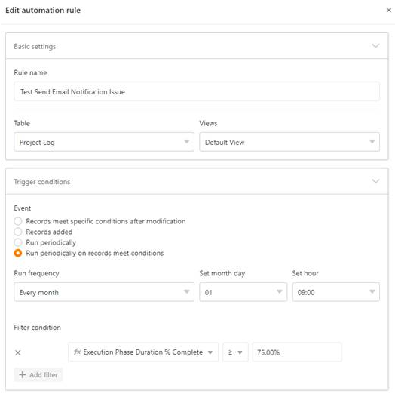The height and width of the screenshot is (397, 395).
Task: Open the Set month day dropdown
Action: [x=243, y=292]
